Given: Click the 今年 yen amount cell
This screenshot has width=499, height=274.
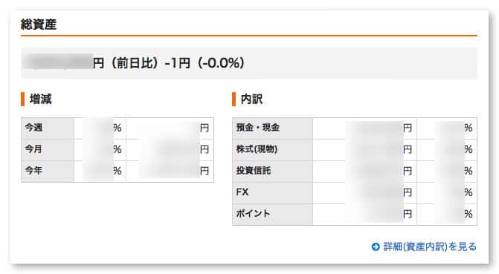Looking at the screenshot, I should [170, 171].
